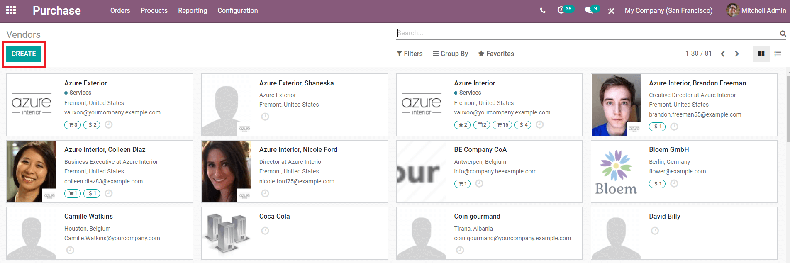Click text 'Houston, Belgium'

pos(88,229)
